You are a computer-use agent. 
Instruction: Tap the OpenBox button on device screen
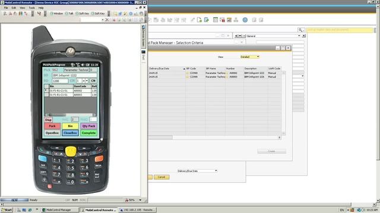click(52, 133)
